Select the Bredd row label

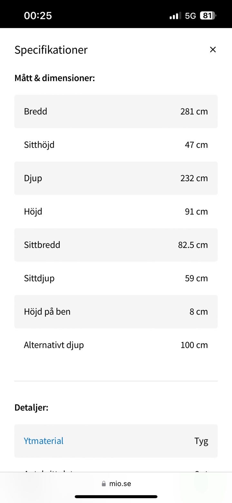pos(35,111)
